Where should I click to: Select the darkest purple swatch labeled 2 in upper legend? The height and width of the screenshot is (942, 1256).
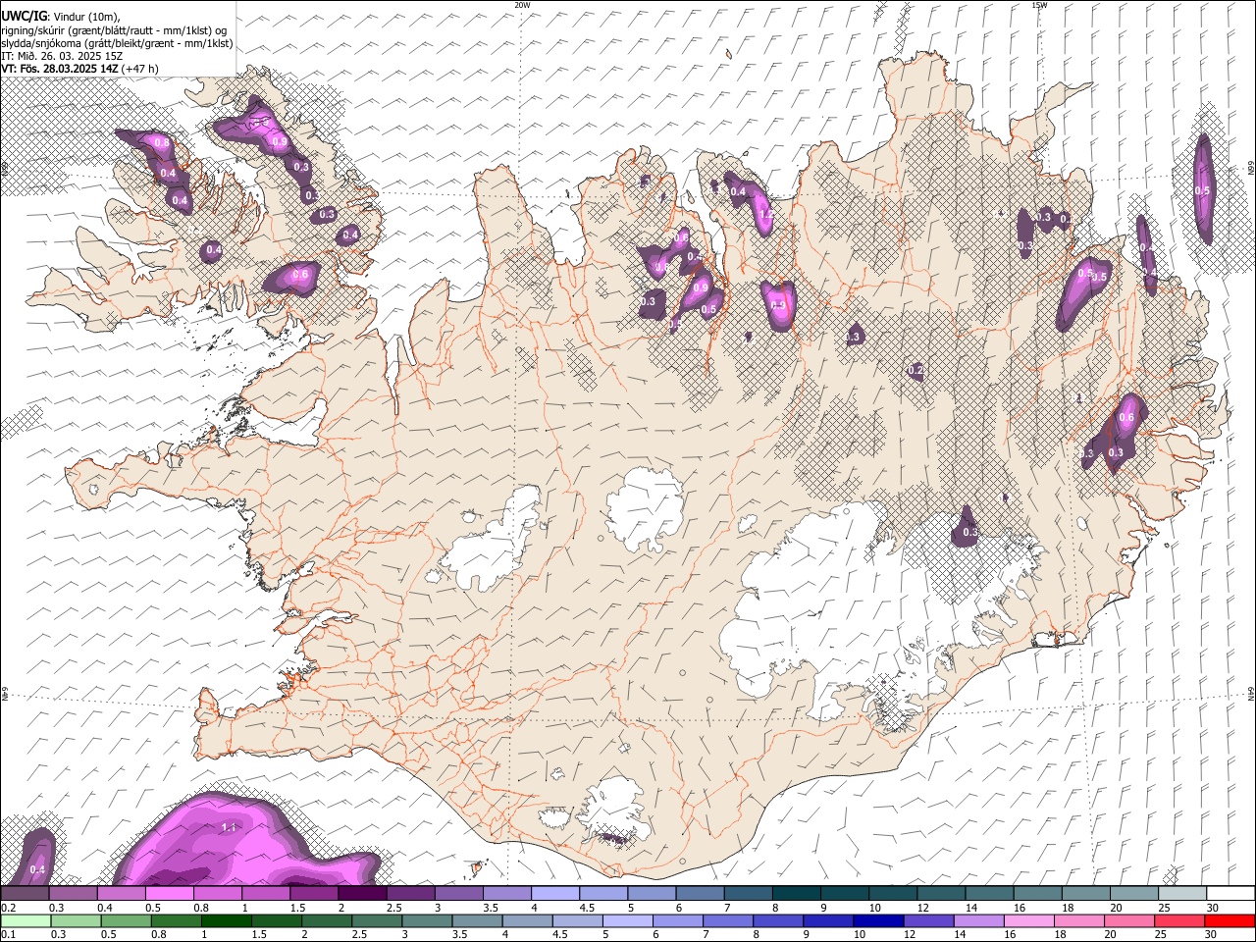coord(361,893)
